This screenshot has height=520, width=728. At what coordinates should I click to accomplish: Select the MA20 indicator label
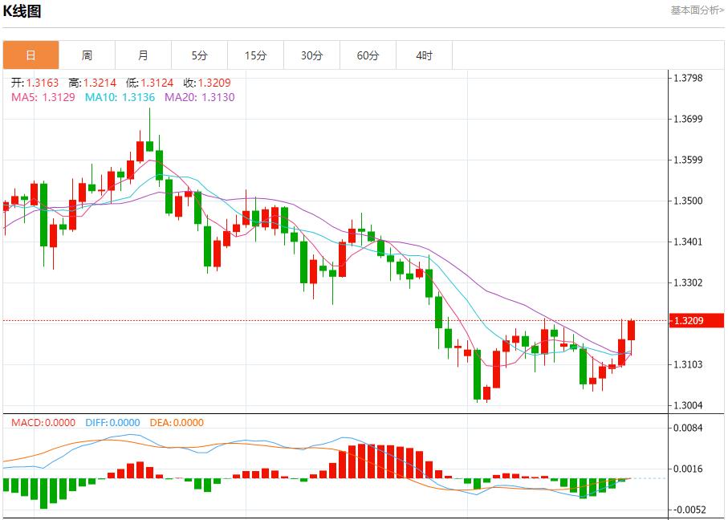pos(199,97)
